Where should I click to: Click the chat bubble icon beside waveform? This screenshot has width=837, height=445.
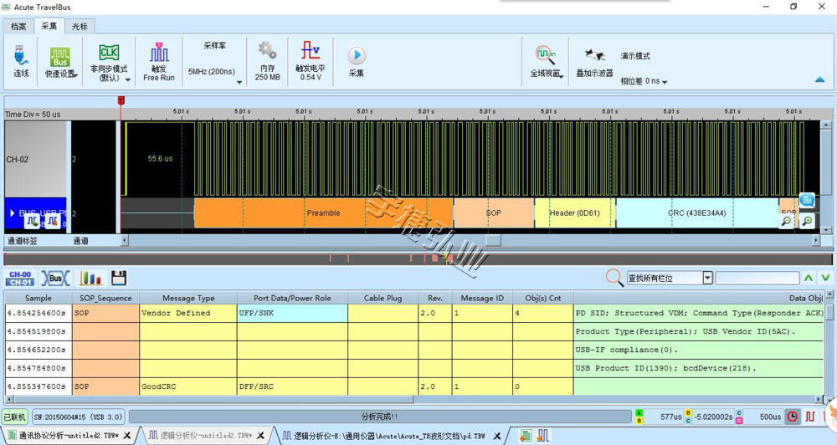pos(807,201)
